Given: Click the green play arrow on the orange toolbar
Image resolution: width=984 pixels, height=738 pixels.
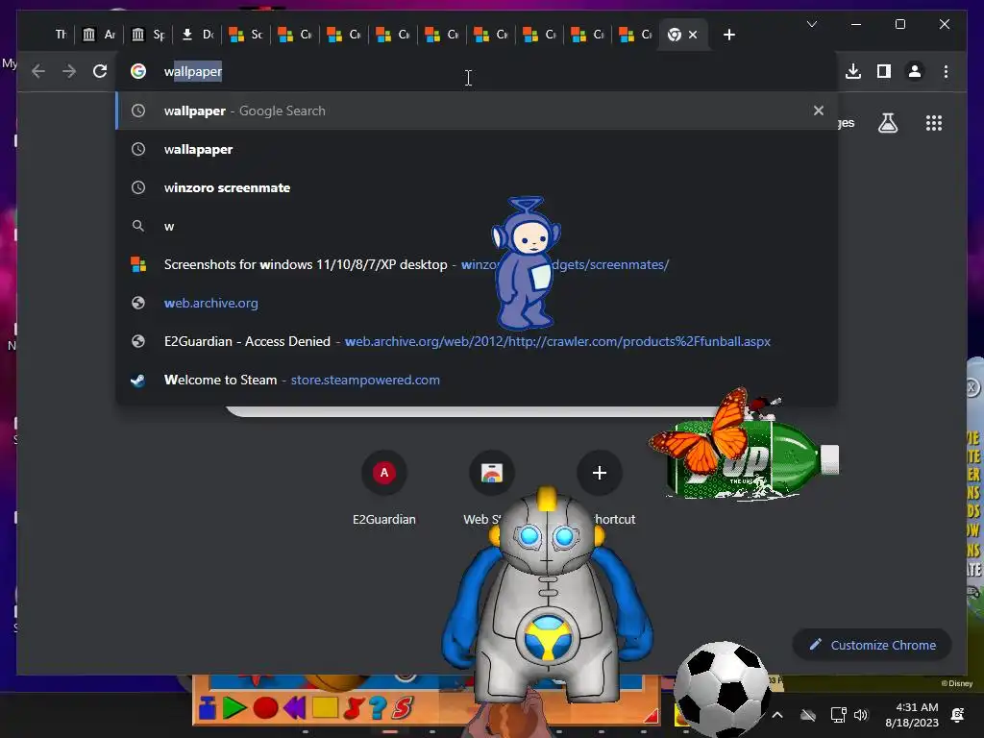Looking at the screenshot, I should click(x=234, y=707).
